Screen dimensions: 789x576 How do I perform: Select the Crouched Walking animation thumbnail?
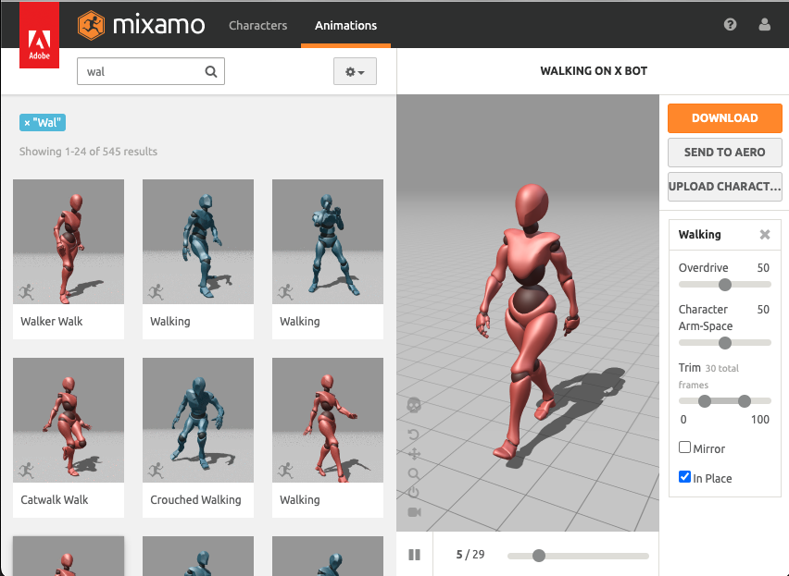coord(198,420)
